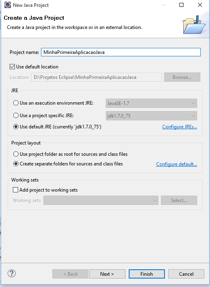The image size is (210, 287).
Task: Open the Configure JREs link
Action: (179, 127)
